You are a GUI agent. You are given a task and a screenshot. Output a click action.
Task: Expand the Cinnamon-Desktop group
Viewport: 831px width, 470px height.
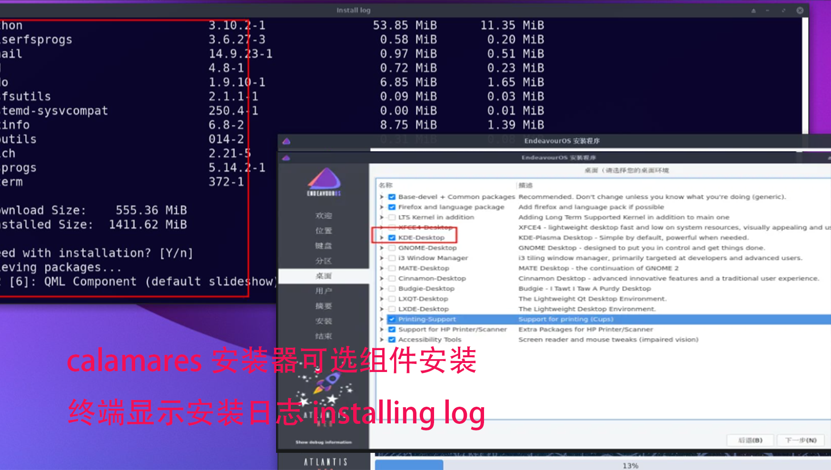(382, 279)
